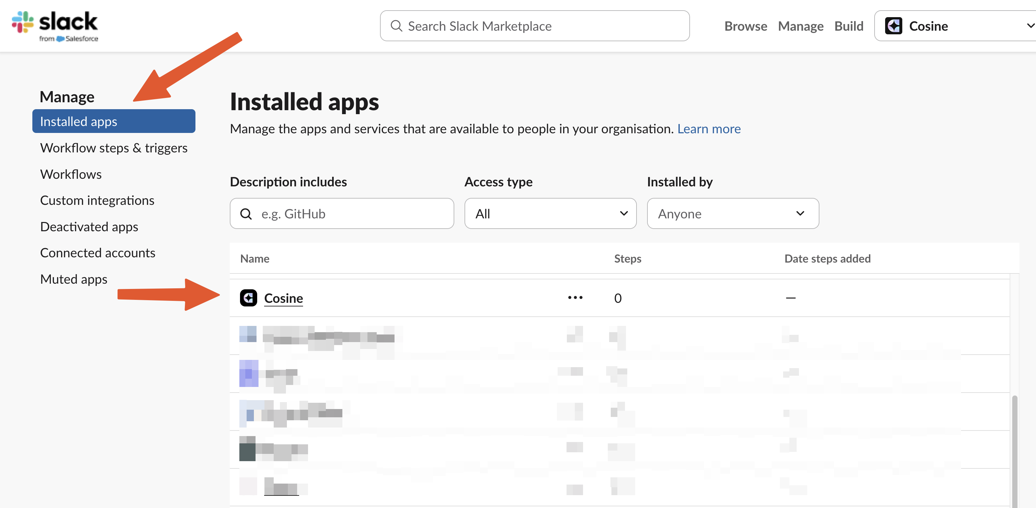
Task: Click the Cosine workspace icon in the header
Action: click(893, 26)
